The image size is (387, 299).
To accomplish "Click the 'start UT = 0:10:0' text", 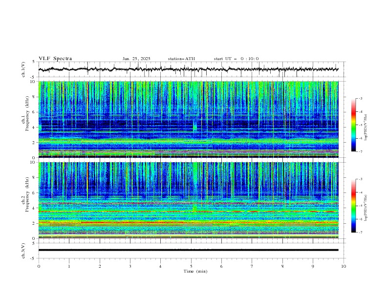I will point(236,59).
